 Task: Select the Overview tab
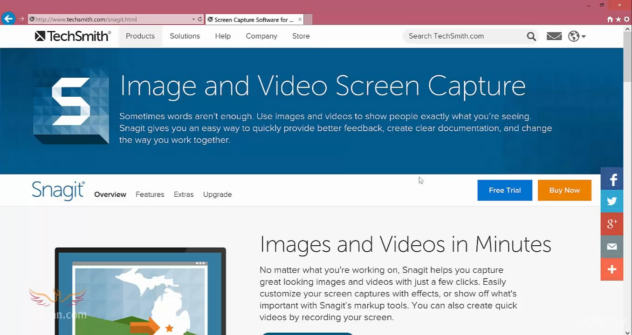click(110, 194)
